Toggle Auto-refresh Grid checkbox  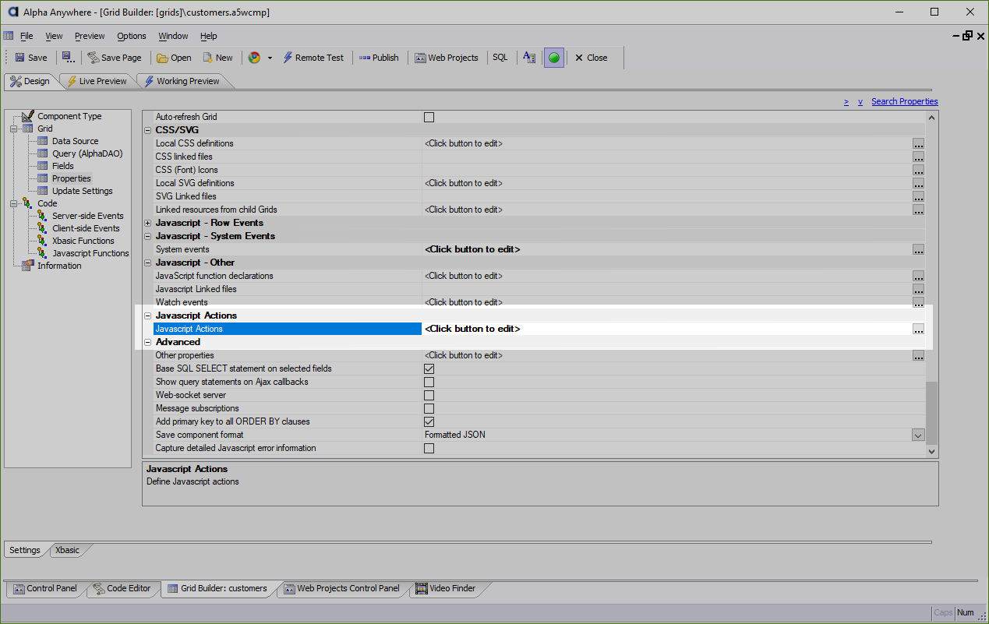coord(429,117)
